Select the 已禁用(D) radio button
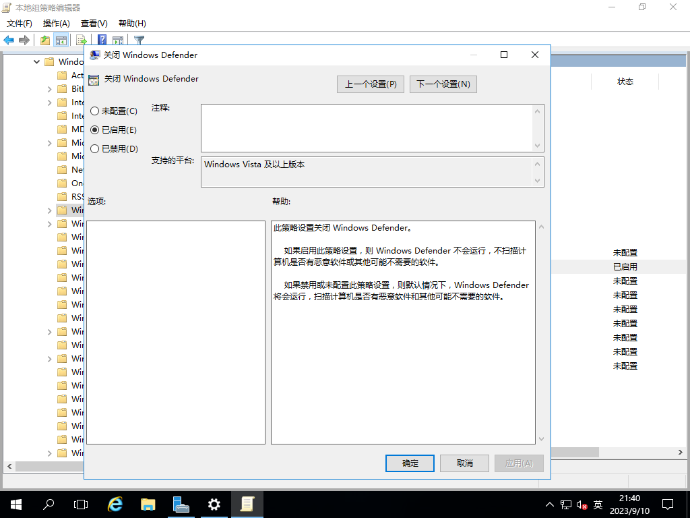Screen dimensions: 690x518 pos(94,149)
